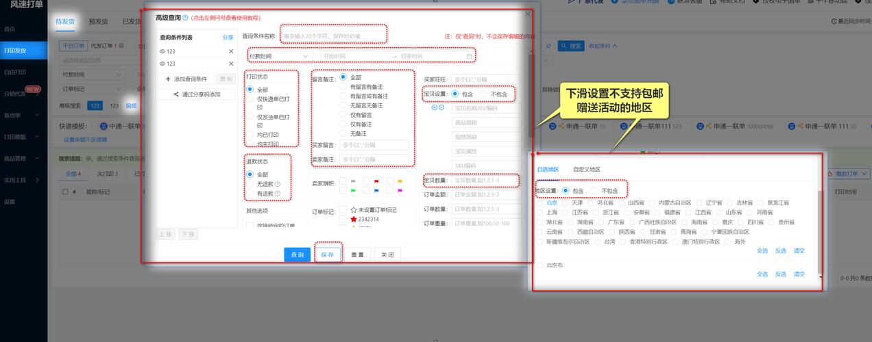Select 打印状态 全部 radio
This screenshot has width=872, height=342.
point(250,90)
